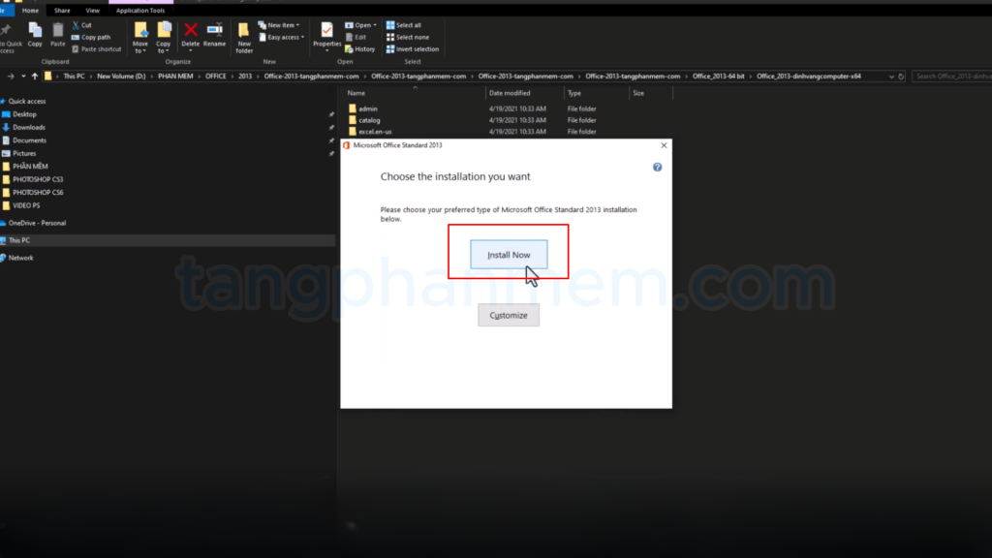Choose the Customize installation button
Screen dimensions: 992x558
point(509,315)
